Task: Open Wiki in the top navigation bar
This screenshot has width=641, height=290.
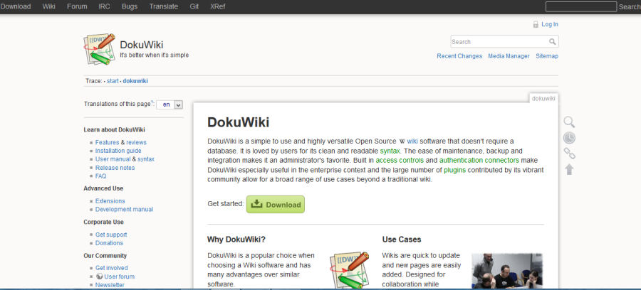Action: pos(48,6)
